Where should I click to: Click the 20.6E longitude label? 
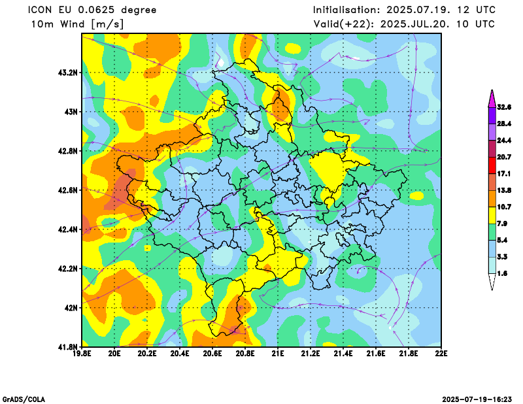[212, 353]
